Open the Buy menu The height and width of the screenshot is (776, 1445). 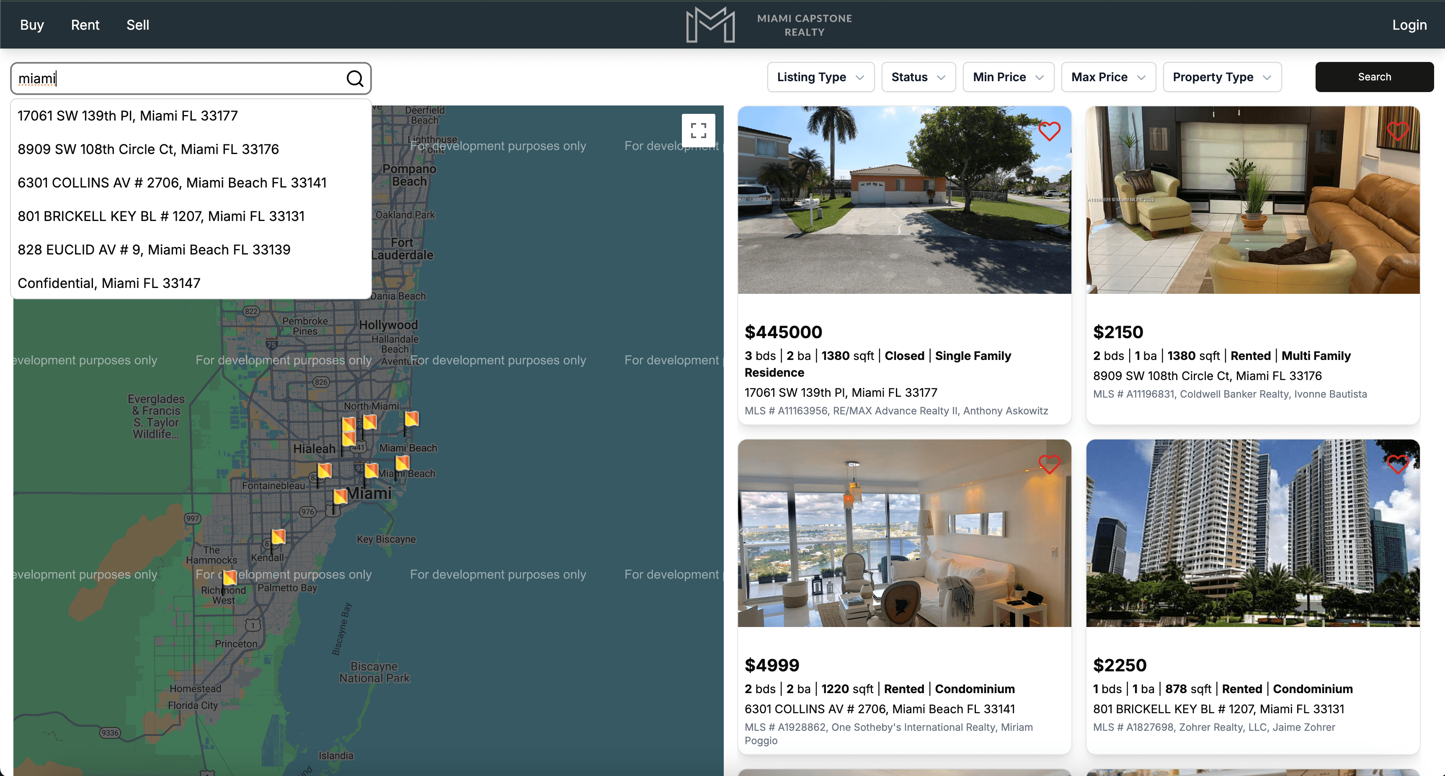(32, 25)
